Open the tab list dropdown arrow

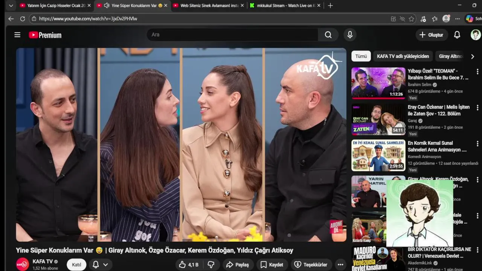tap(11, 6)
